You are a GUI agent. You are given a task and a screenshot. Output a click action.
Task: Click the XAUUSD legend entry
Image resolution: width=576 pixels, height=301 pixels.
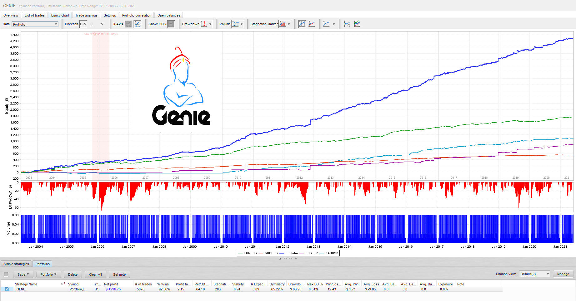pos(329,253)
